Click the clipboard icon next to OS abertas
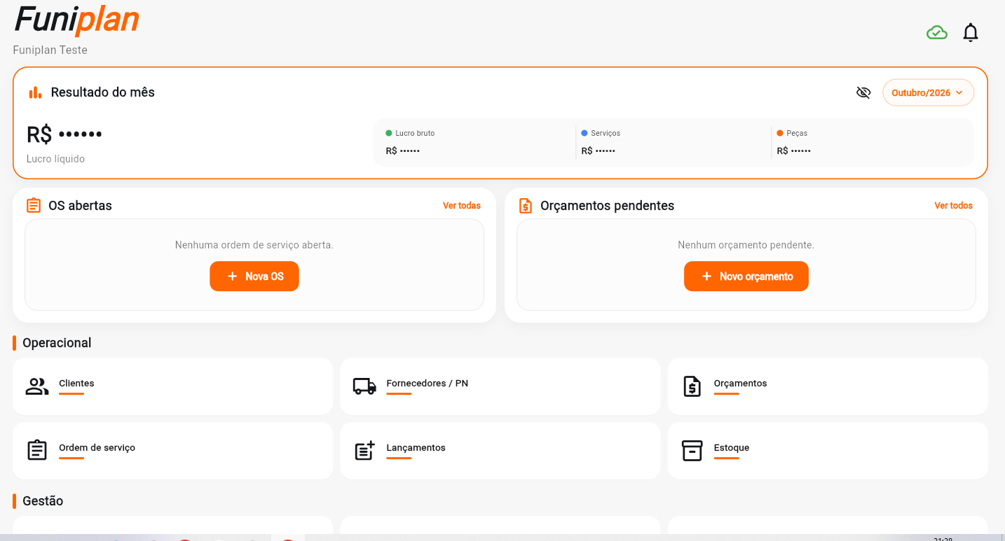Screen dimensions: 1005x541 (34, 206)
